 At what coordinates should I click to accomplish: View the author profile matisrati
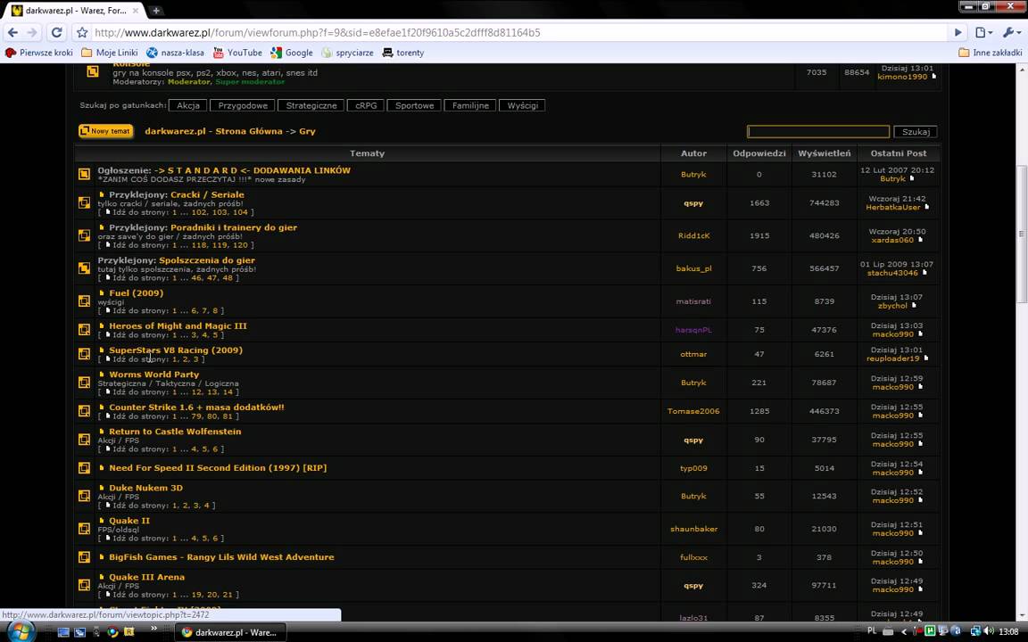[693, 301]
